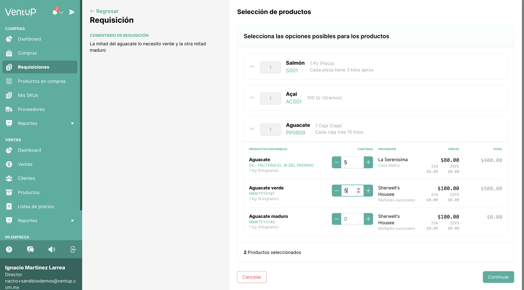Open the Compras Dashboard from sidebar

(30, 39)
